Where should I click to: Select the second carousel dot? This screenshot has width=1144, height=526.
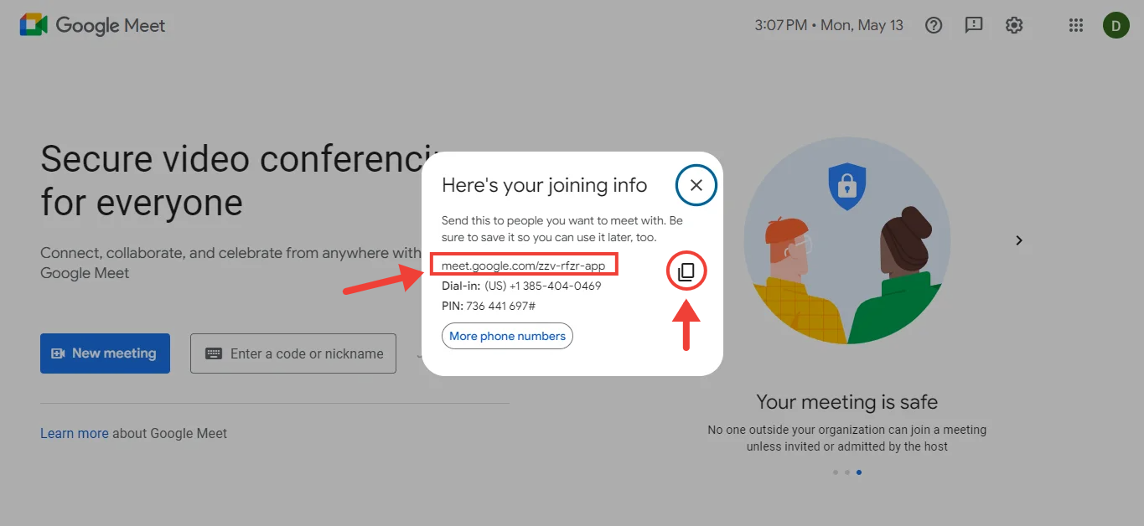click(x=847, y=472)
